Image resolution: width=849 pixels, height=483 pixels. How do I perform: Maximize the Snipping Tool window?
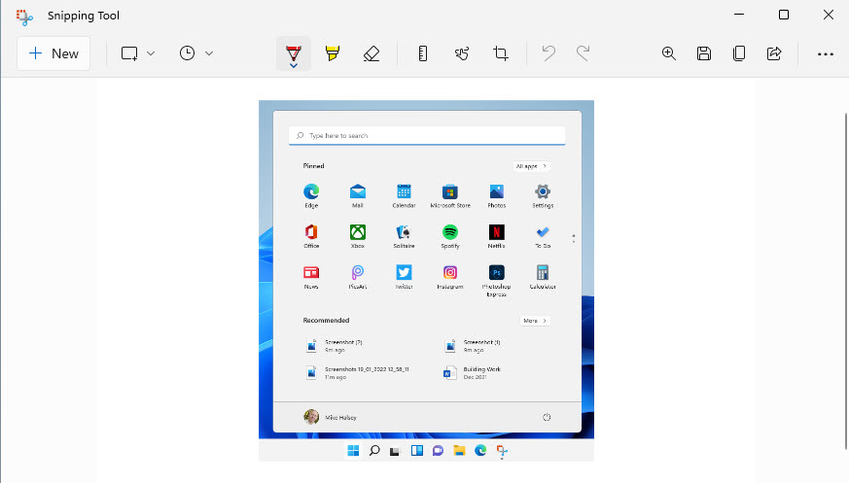click(x=784, y=15)
